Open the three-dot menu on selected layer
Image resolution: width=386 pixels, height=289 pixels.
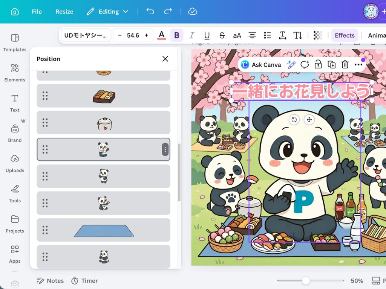pyautogui.click(x=165, y=149)
